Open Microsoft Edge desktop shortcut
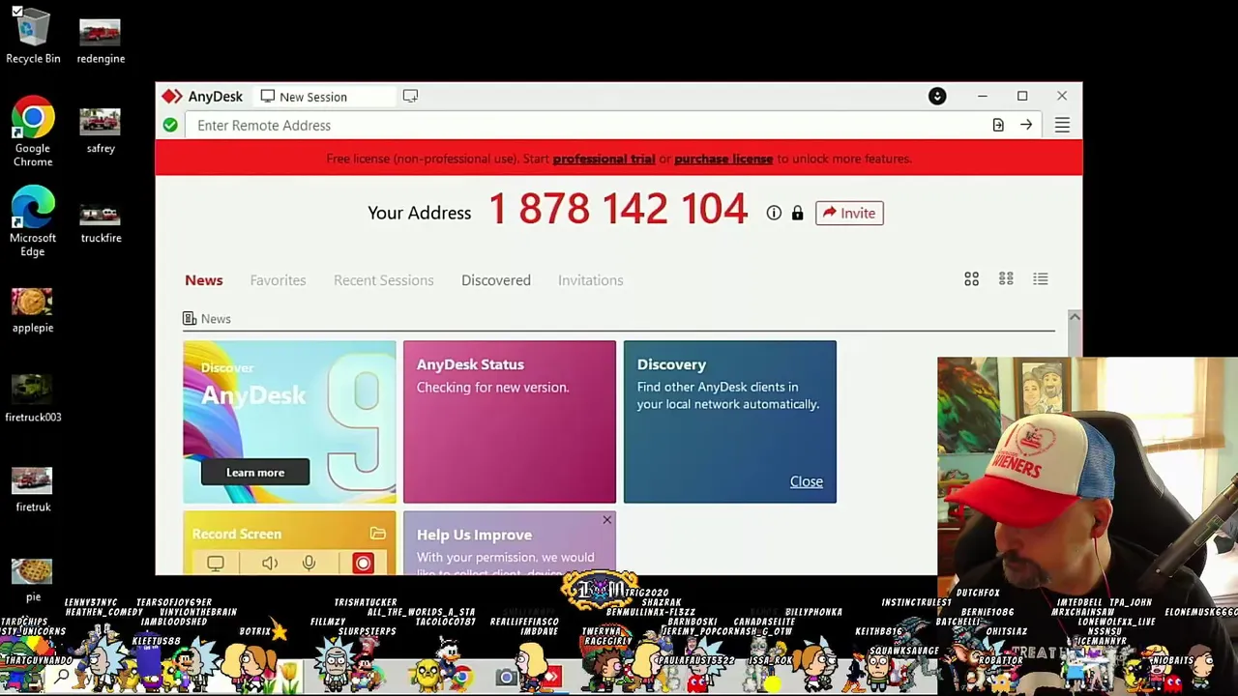Viewport: 1238px width, 696px height. [x=33, y=221]
